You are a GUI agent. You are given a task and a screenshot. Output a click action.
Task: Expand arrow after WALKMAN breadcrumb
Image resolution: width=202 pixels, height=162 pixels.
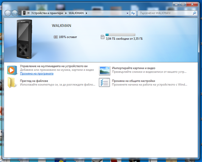[x=87, y=13]
